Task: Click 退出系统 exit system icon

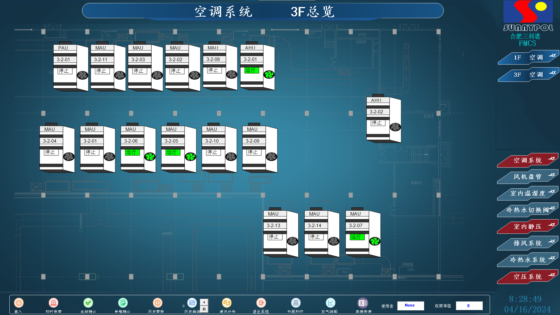Action: point(261,303)
